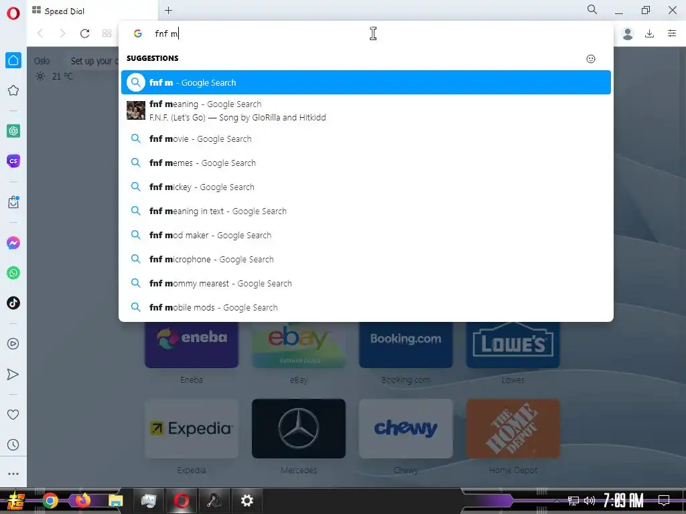Open the Eneba speed dial tile

[192, 345]
